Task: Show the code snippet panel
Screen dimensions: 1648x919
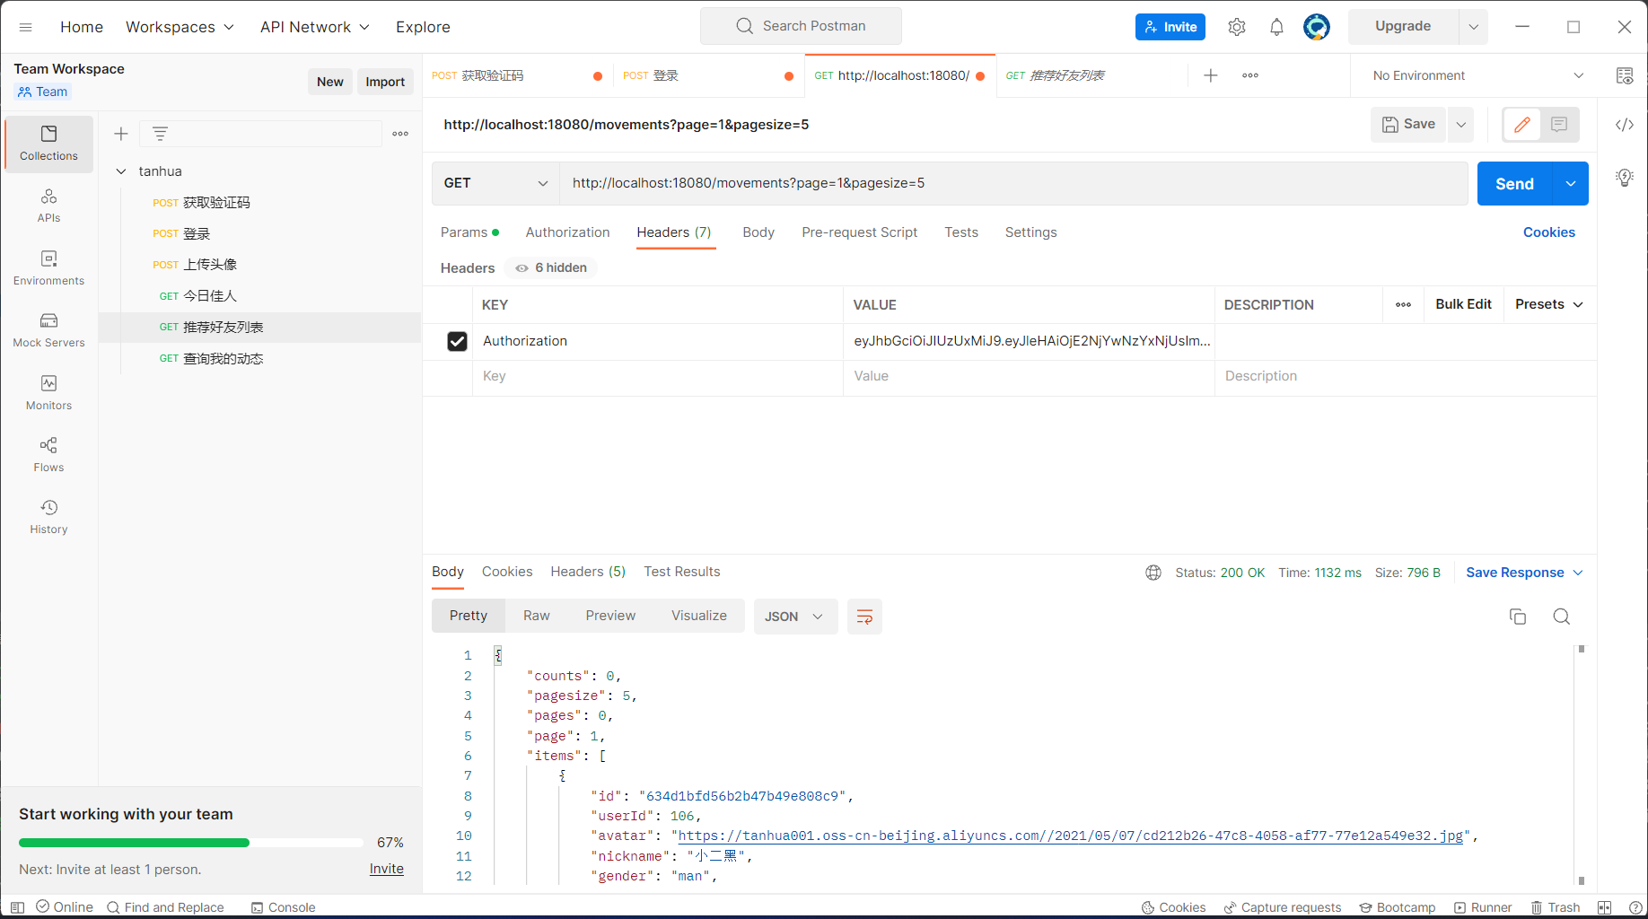Action: click(x=1625, y=125)
